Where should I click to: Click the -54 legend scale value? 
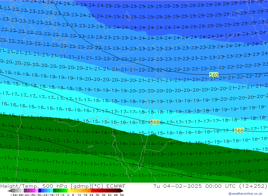click(13, 195)
